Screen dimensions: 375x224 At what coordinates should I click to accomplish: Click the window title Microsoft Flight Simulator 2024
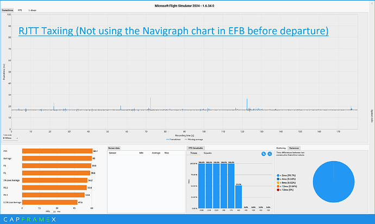click(184, 6)
